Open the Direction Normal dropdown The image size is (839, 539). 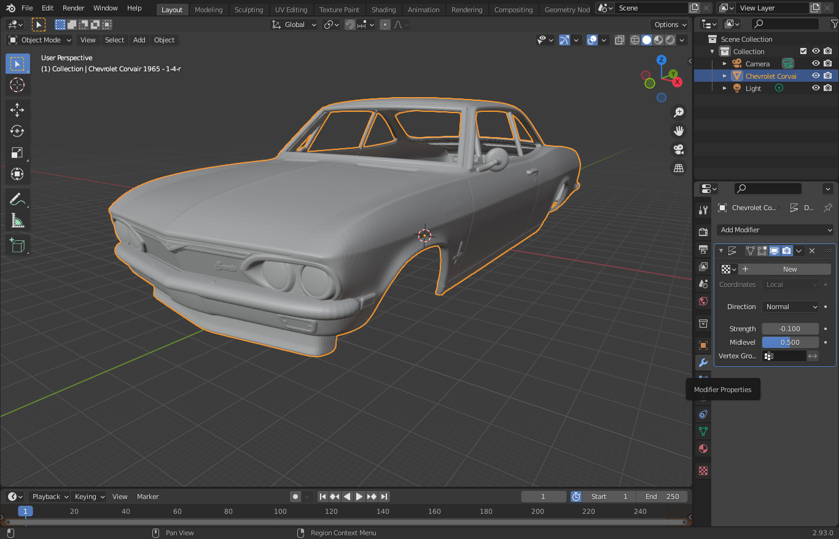(790, 307)
